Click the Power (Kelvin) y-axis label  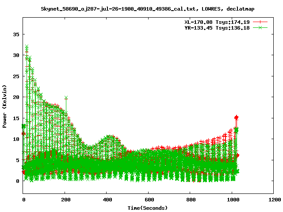pos(4,106)
